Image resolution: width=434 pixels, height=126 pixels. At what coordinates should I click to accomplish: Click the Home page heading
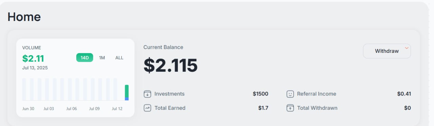(x=24, y=17)
